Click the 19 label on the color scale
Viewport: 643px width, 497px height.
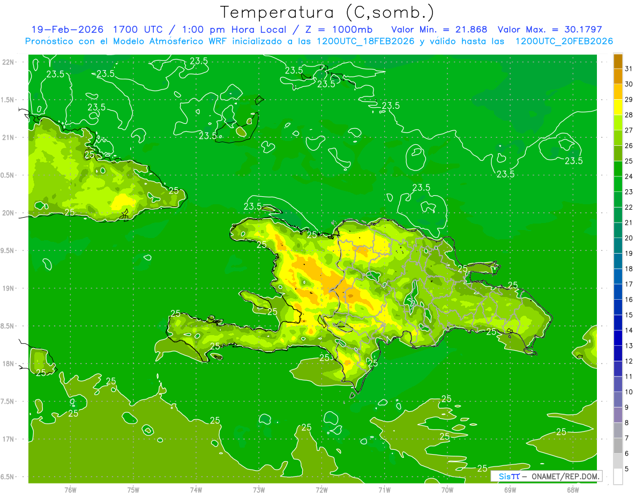(629, 253)
